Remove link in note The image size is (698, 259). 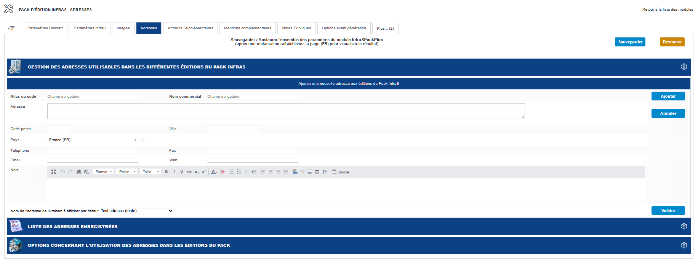pyautogui.click(x=302, y=172)
